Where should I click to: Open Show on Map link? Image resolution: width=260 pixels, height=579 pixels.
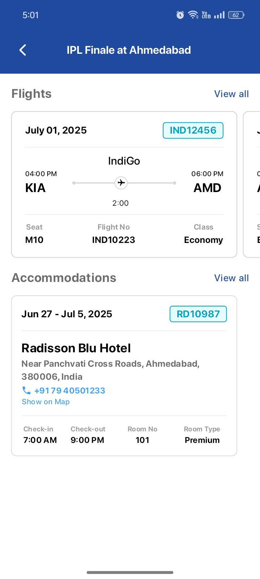[x=45, y=402]
